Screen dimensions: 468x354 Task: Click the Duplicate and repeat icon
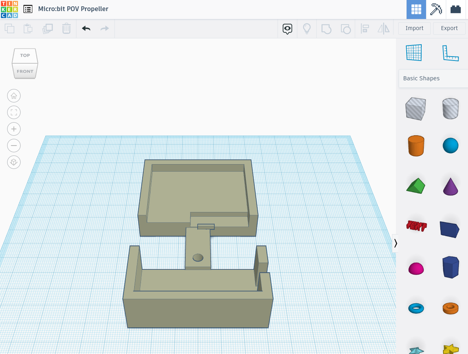coord(48,28)
